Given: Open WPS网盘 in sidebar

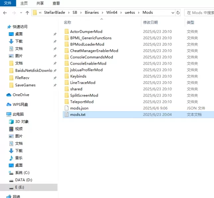Looking at the screenshot, I should pos(20,104).
